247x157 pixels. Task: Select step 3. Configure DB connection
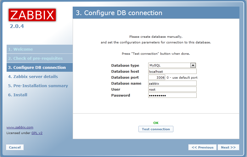click(40, 67)
